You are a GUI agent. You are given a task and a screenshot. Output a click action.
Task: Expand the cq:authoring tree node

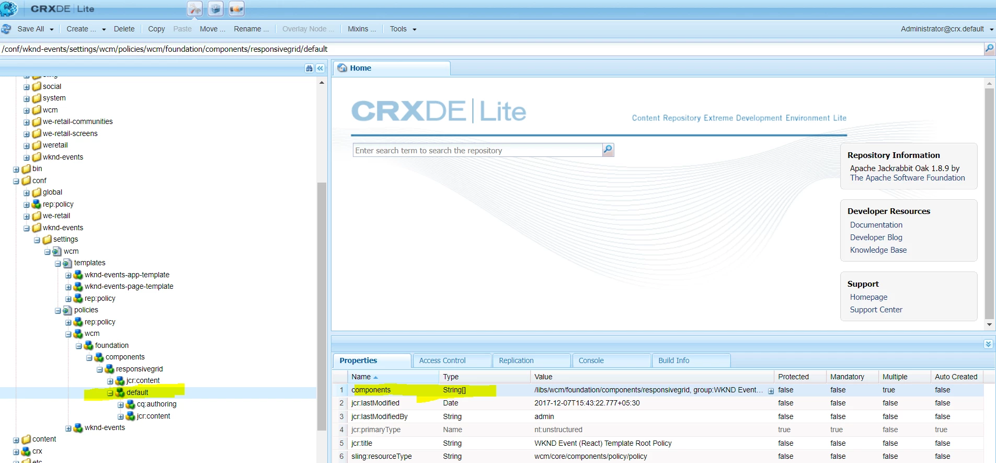click(x=121, y=405)
